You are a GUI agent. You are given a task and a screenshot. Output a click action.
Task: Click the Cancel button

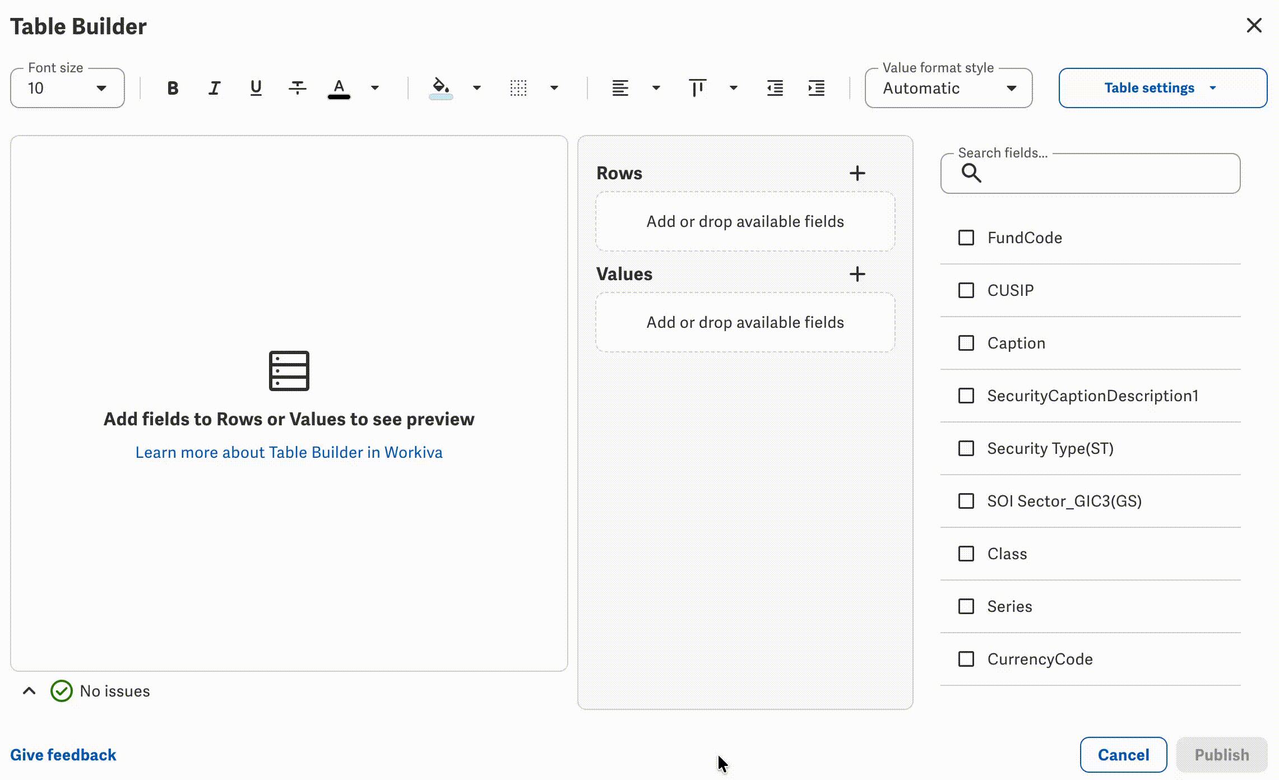tap(1123, 755)
